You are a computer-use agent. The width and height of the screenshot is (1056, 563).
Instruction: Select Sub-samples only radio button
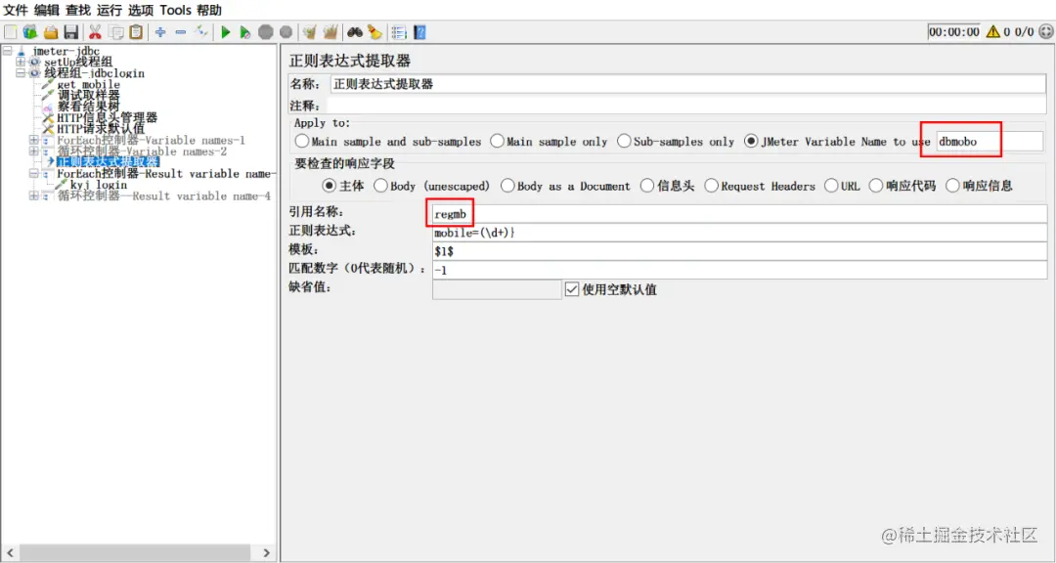tap(624, 142)
